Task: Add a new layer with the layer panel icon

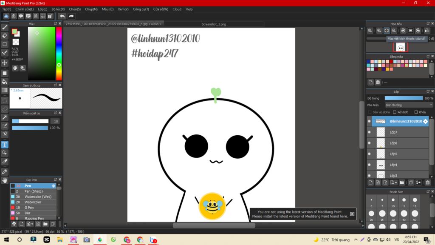Action: 370,182
